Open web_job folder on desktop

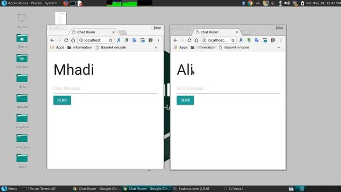(22, 141)
